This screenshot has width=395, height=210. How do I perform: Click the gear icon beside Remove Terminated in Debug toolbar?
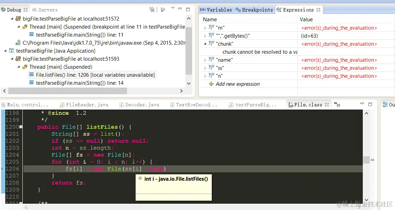coord(163,9)
